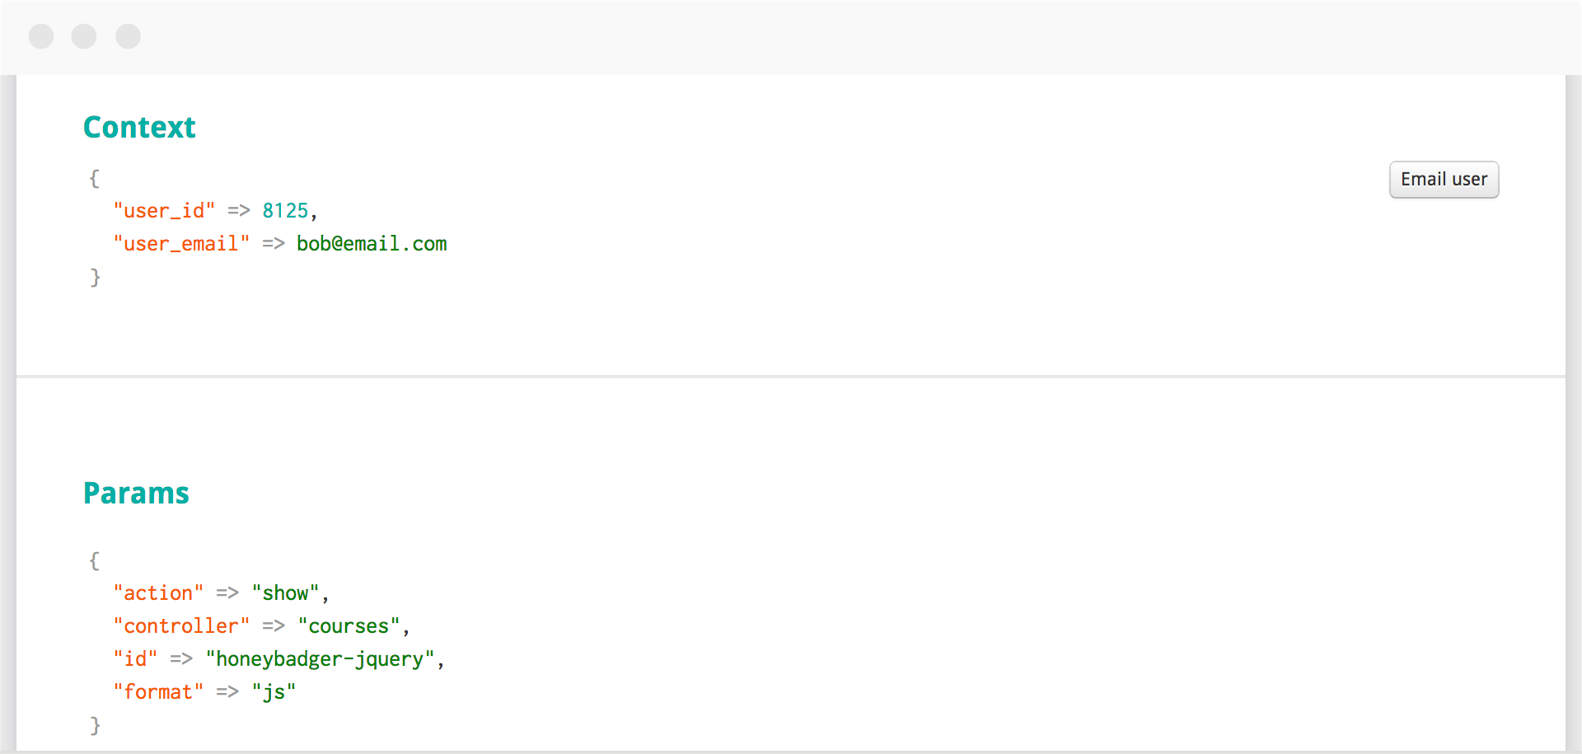
Task: Click the bob@email.com email value
Action: coord(372,244)
